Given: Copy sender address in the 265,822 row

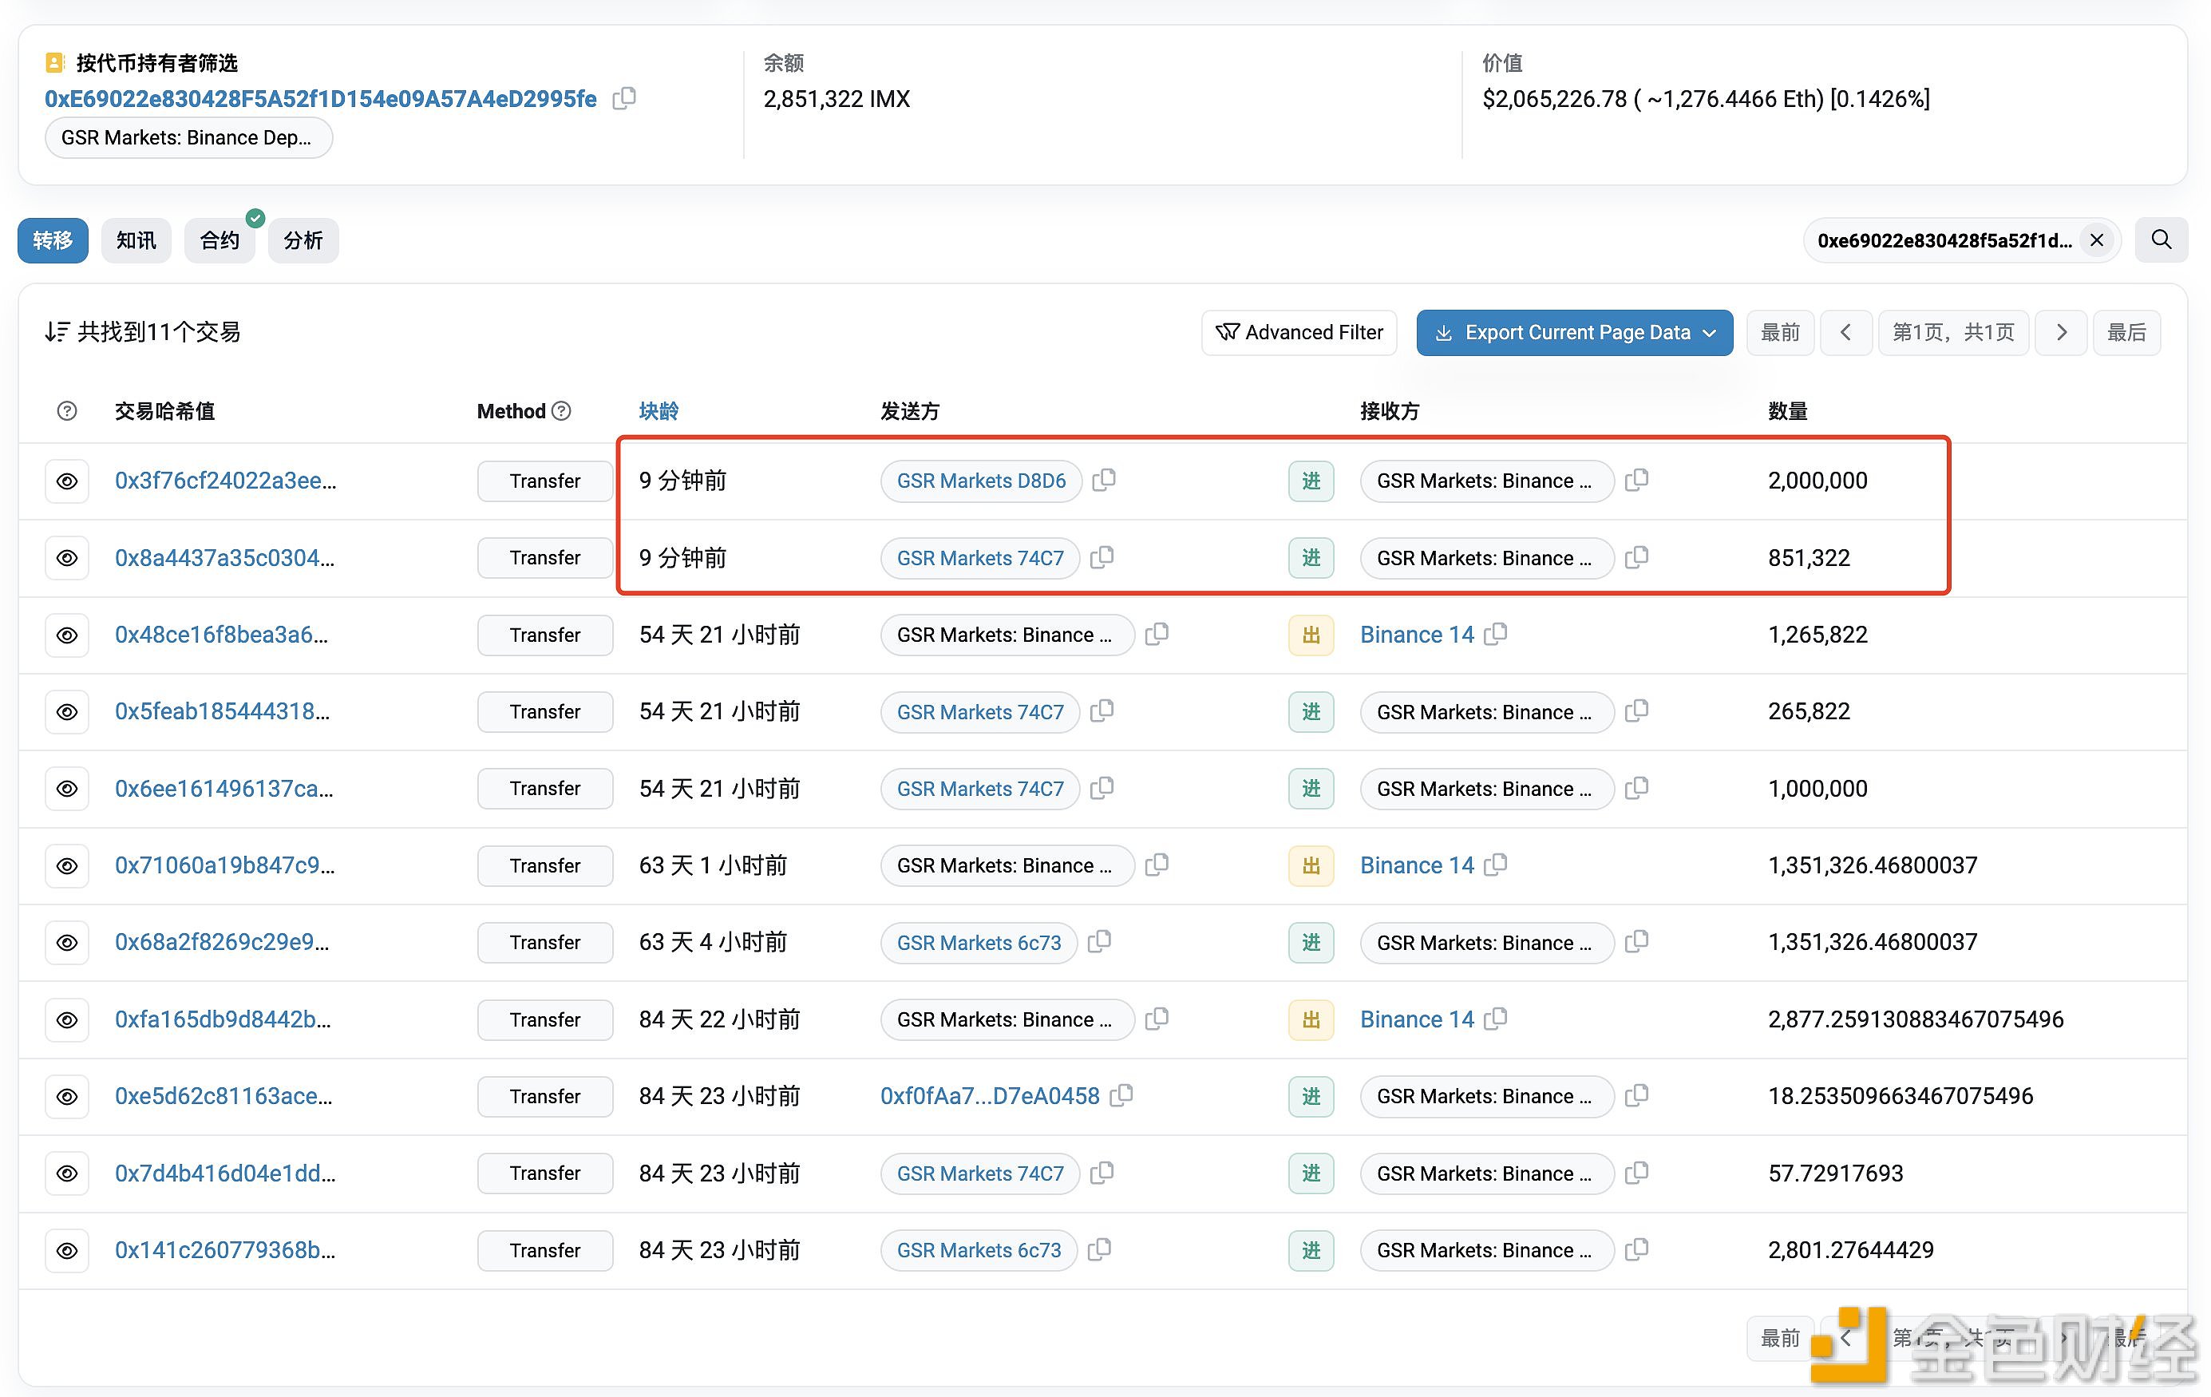Looking at the screenshot, I should (x=1102, y=711).
